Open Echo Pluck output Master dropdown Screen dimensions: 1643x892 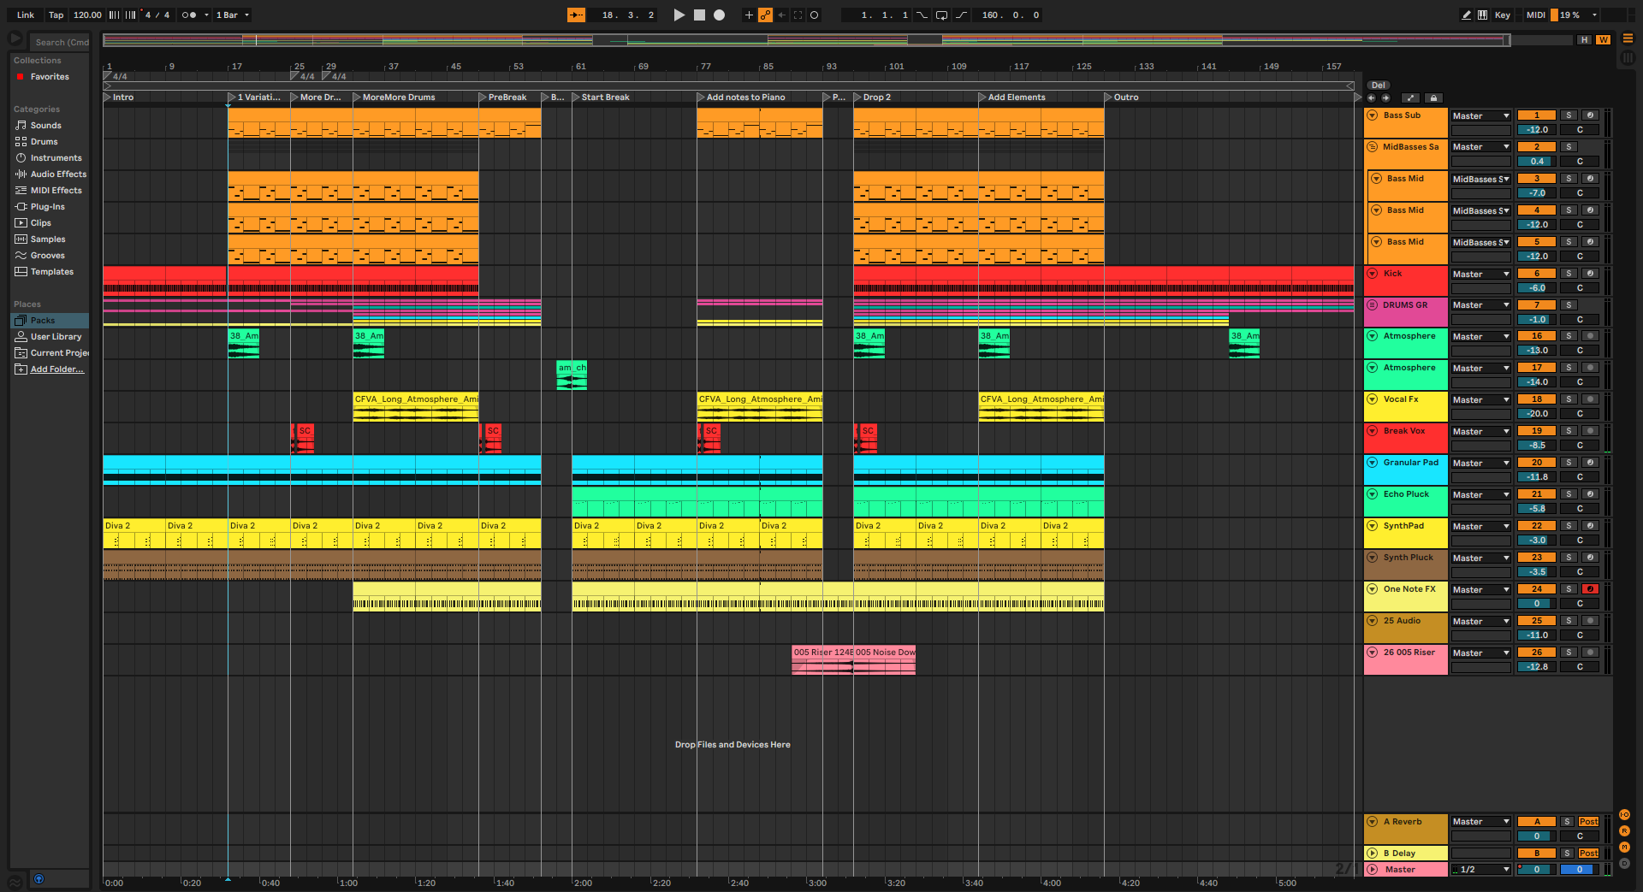[1481, 494]
